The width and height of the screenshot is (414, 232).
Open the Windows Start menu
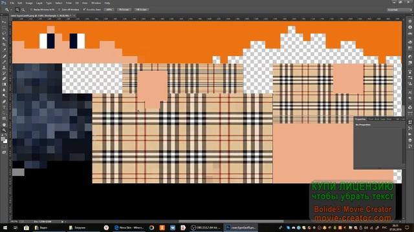(x=5, y=227)
